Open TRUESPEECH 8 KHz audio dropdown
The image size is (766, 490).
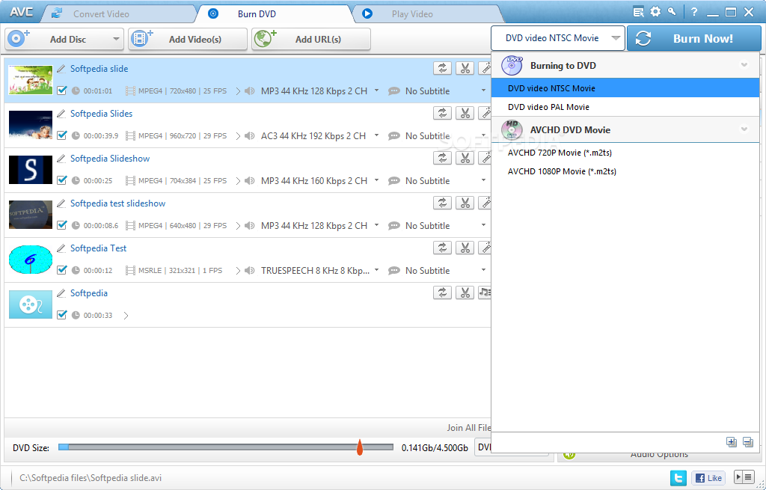click(x=377, y=270)
